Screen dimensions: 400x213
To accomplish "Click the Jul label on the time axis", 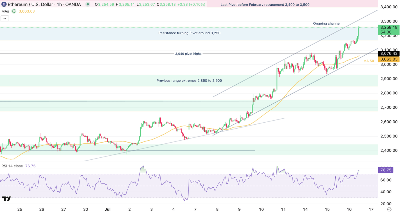I will pos(108,209).
